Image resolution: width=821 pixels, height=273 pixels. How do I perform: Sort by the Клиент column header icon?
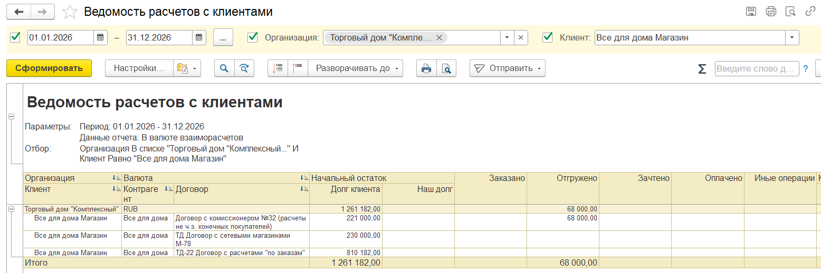117,189
